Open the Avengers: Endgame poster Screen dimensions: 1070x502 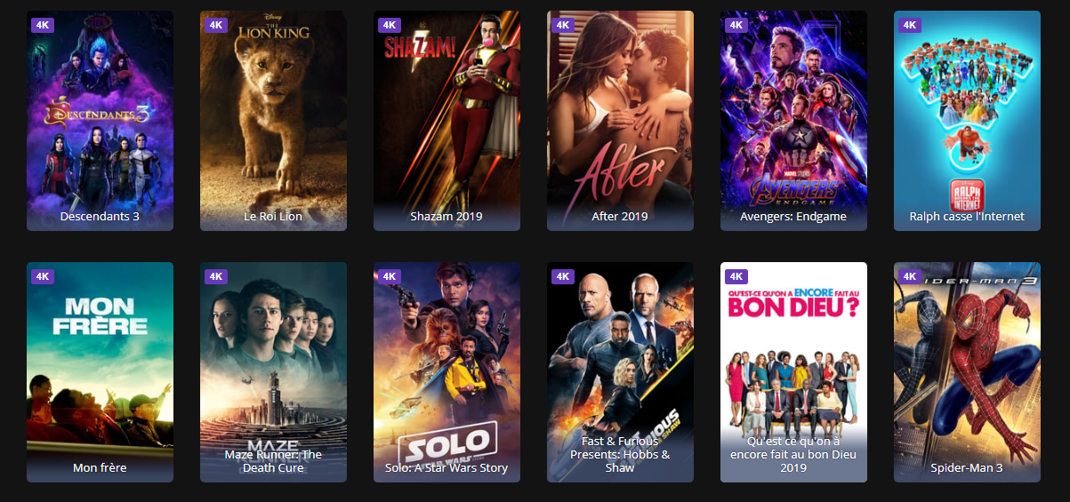pyautogui.click(x=793, y=121)
